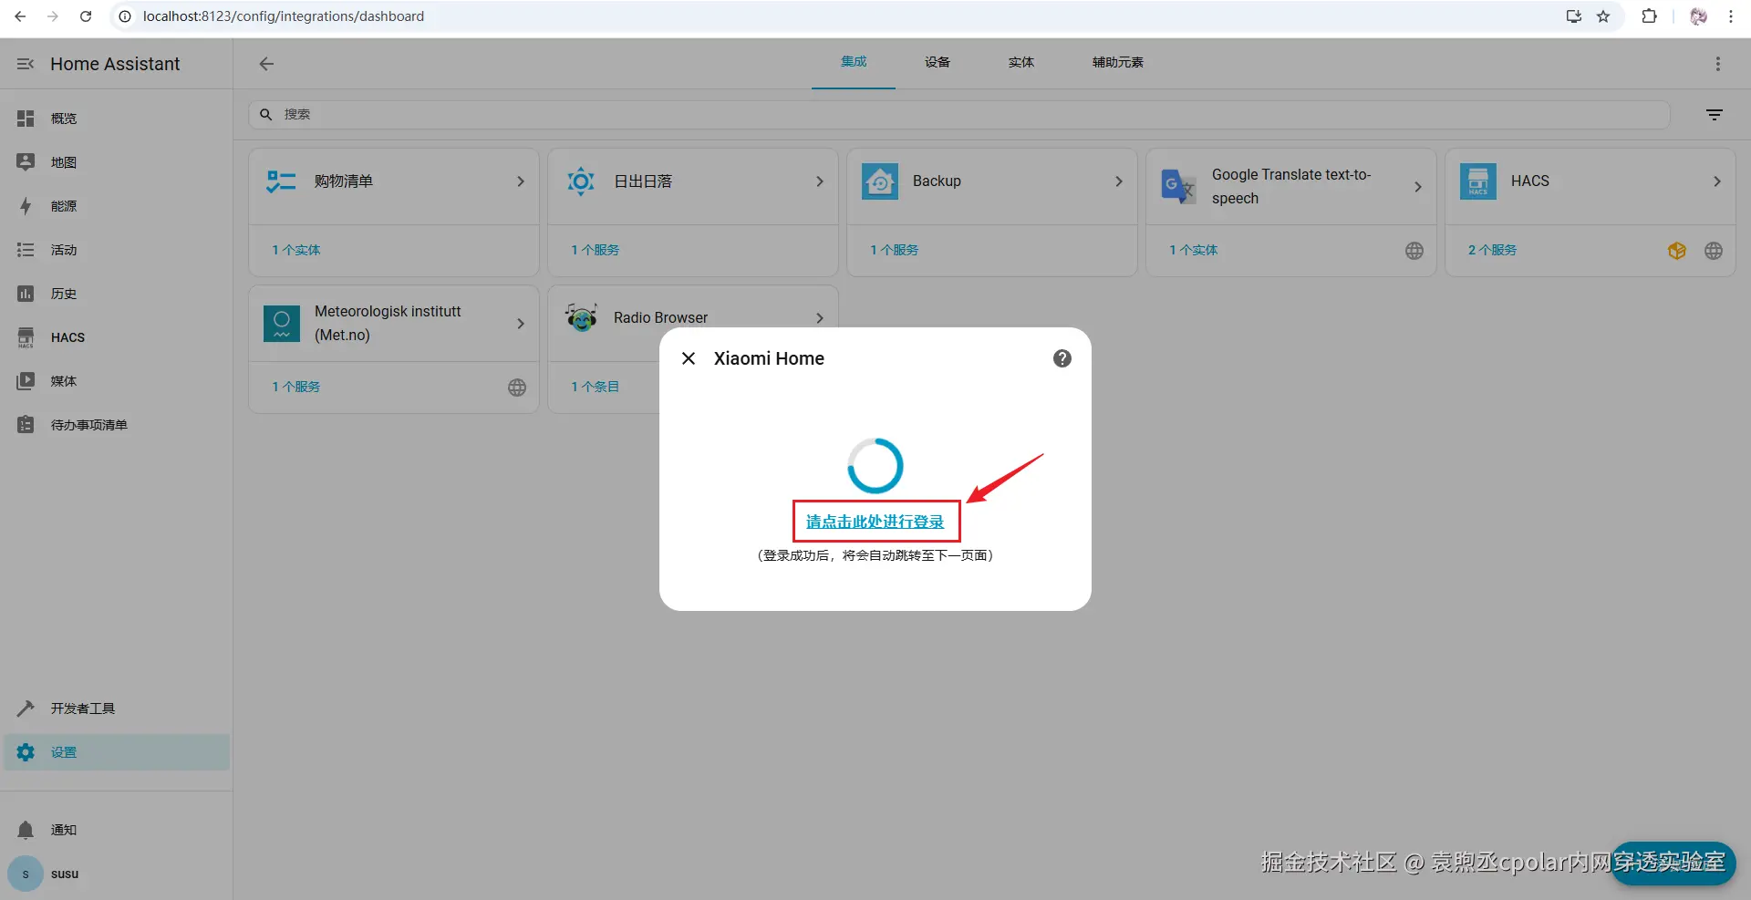Click the 请点击此处进行登录 login link
The image size is (1751, 900).
pos(875,522)
